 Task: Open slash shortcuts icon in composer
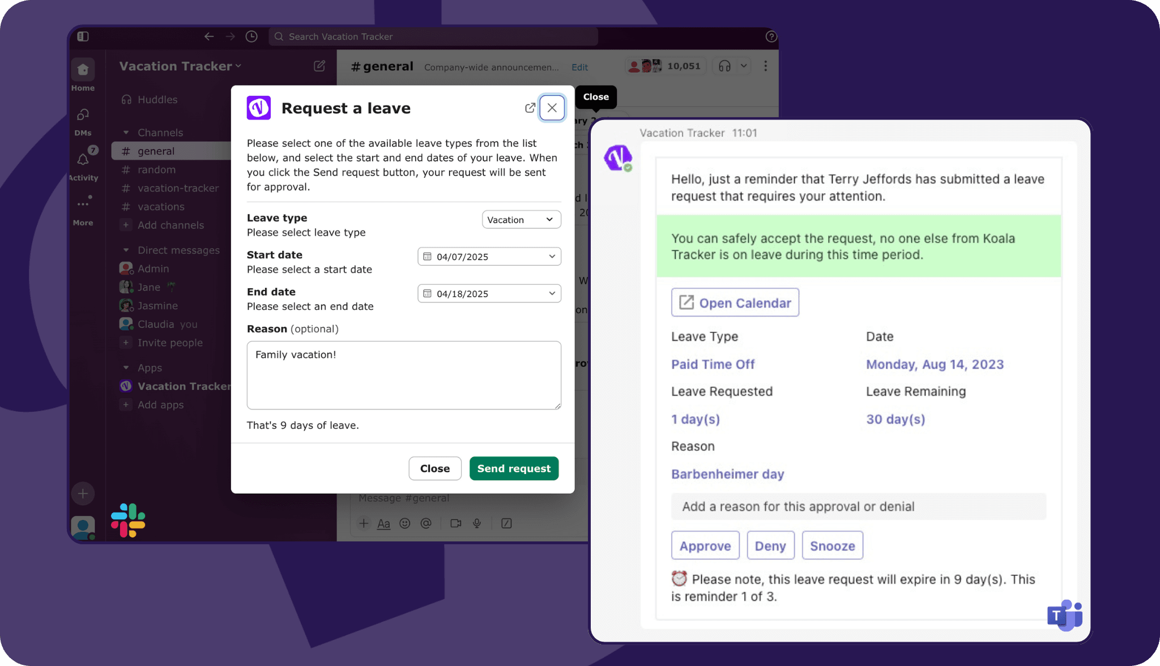coord(506,523)
